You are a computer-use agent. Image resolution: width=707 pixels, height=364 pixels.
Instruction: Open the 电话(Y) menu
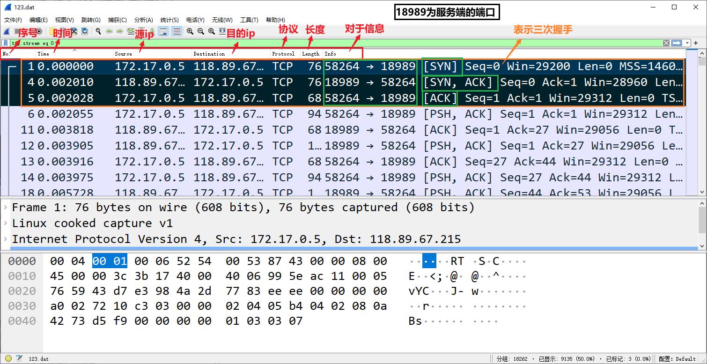195,20
